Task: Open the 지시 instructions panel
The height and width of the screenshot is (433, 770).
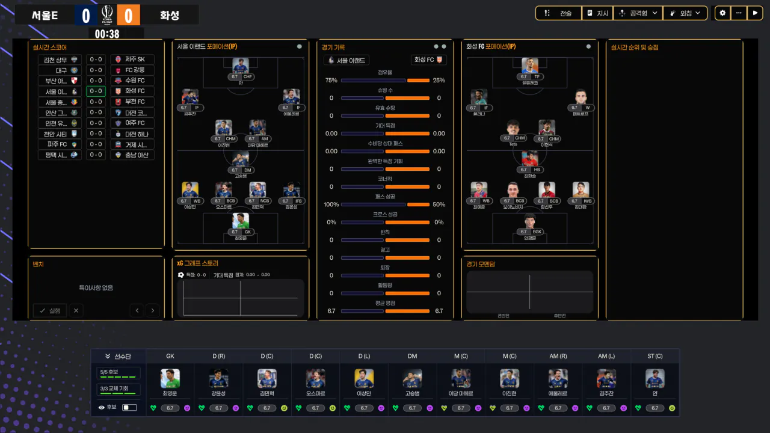Action: coord(597,13)
